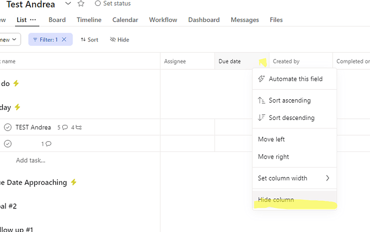Click Hide column menu entry

coord(276,200)
